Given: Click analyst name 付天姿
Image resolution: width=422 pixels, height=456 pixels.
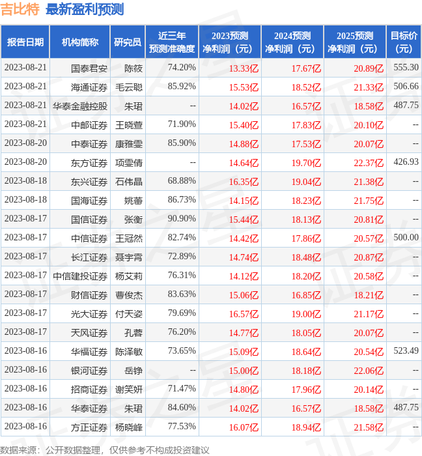Looking at the screenshot, I should (129, 314).
